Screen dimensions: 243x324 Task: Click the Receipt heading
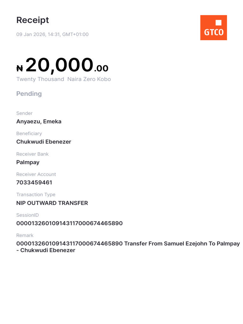coord(33,20)
